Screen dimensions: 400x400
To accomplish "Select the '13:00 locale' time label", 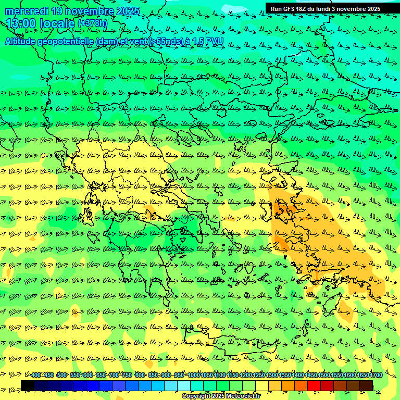I will (41, 23).
